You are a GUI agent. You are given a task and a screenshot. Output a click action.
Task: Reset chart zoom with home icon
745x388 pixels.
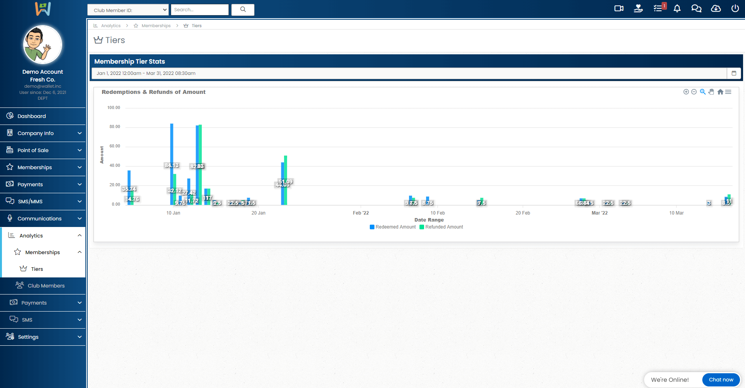(x=720, y=92)
